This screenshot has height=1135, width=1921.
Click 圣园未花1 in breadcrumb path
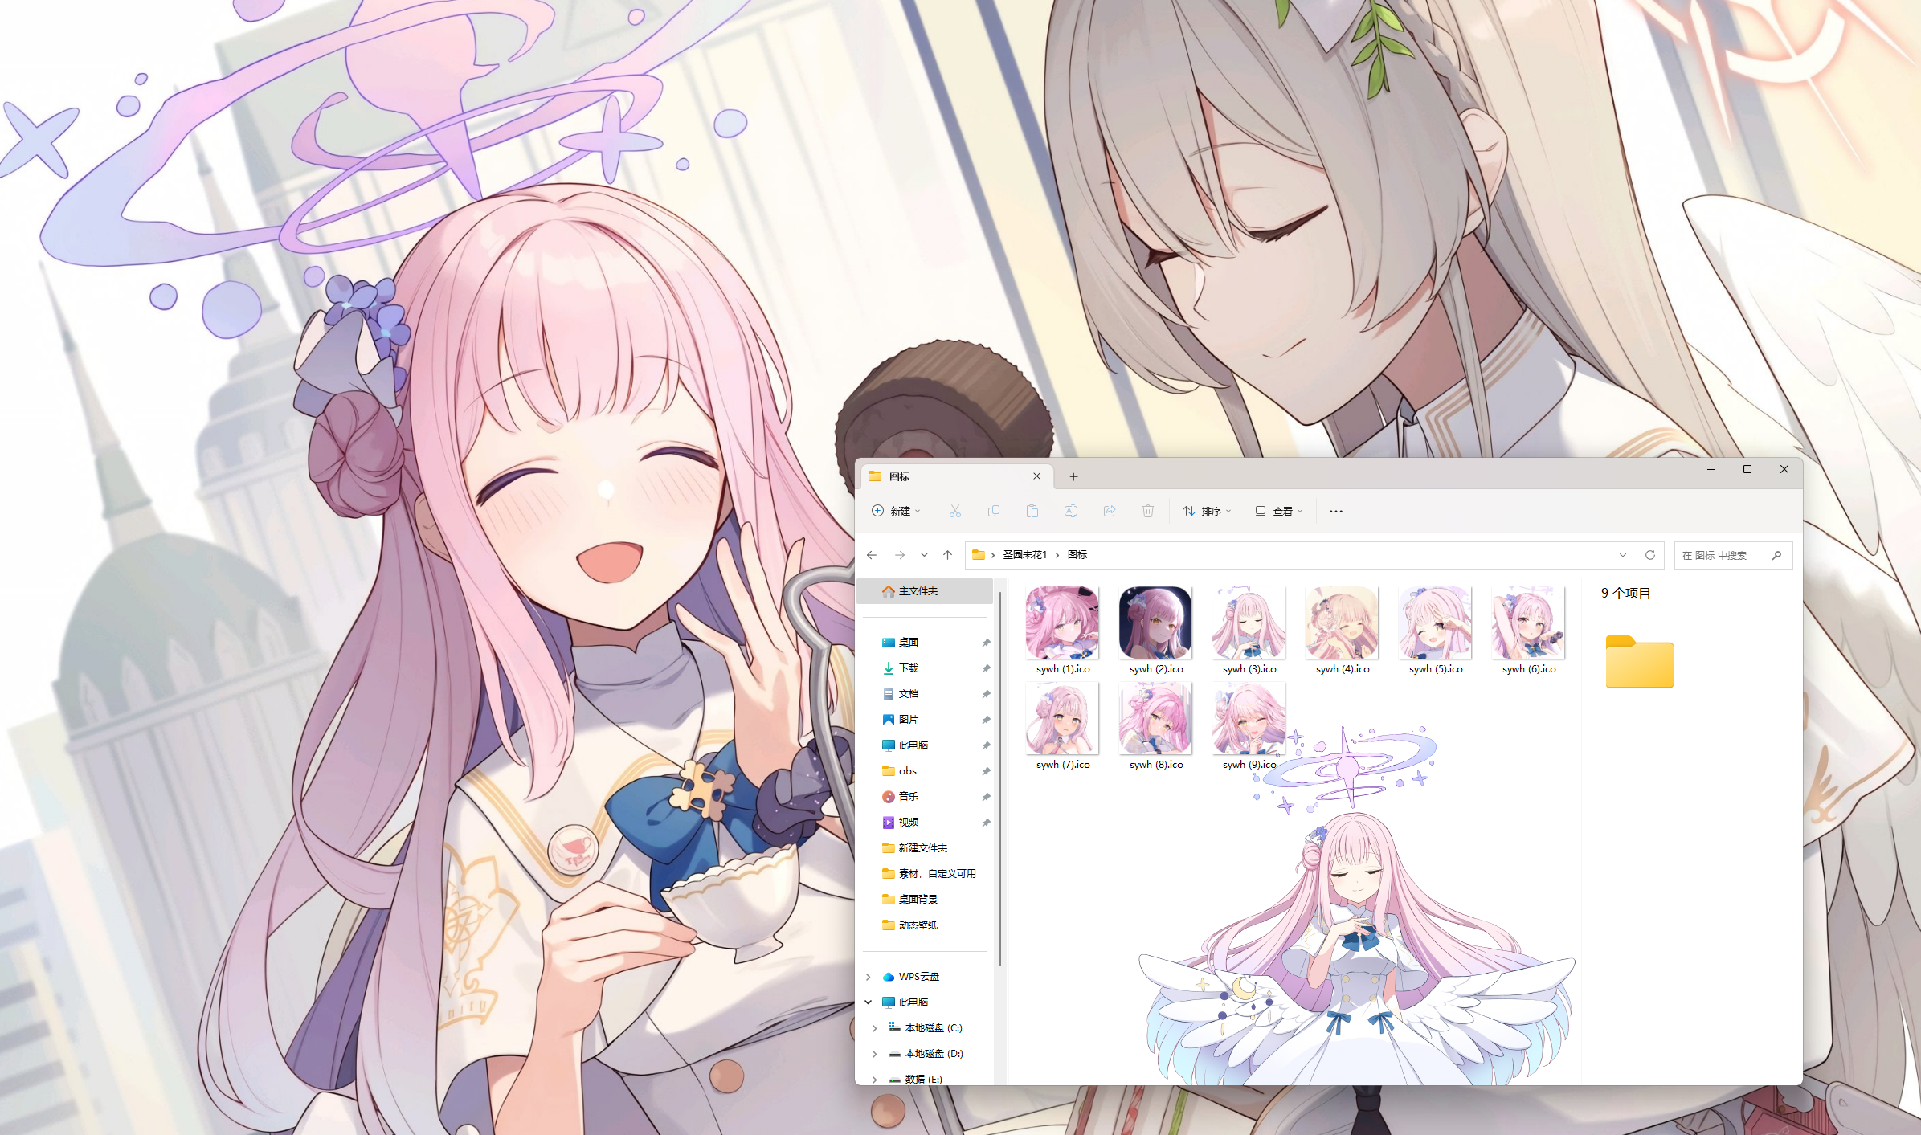tap(1024, 555)
